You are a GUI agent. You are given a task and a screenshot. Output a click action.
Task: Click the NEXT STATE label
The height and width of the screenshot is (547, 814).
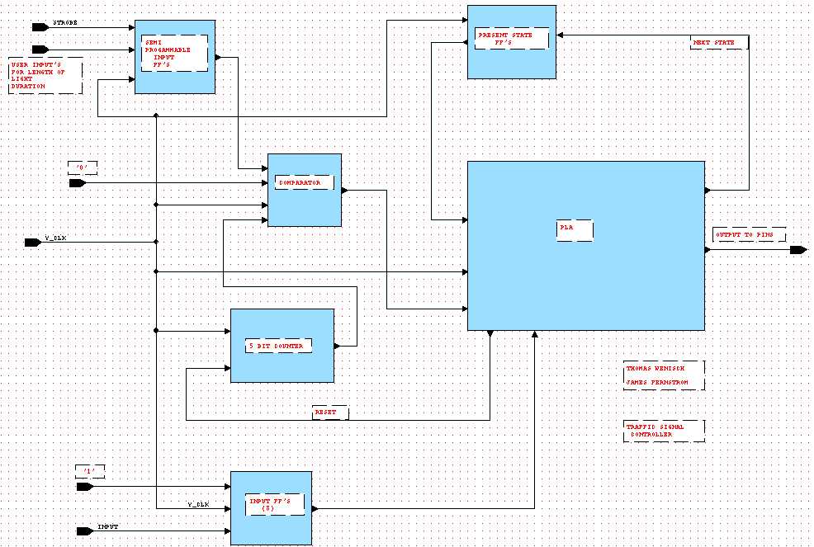pos(719,43)
